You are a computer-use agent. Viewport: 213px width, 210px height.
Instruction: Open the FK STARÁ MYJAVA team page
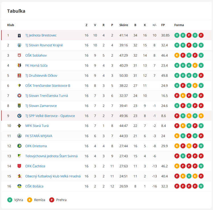[39, 136]
